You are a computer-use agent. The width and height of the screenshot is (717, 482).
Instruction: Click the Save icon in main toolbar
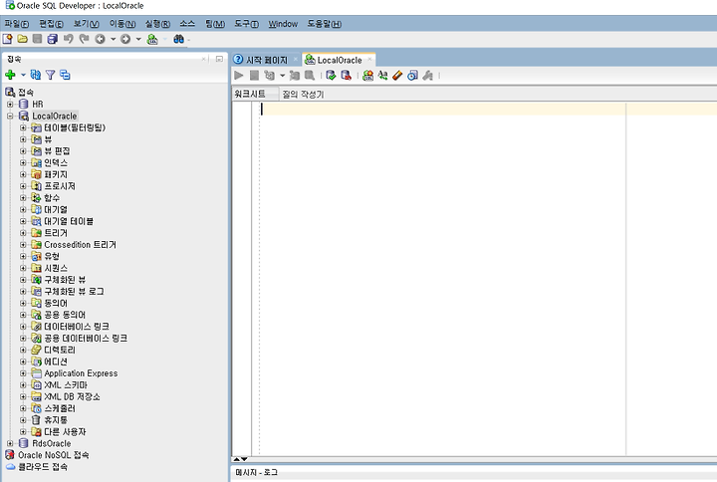(38, 39)
